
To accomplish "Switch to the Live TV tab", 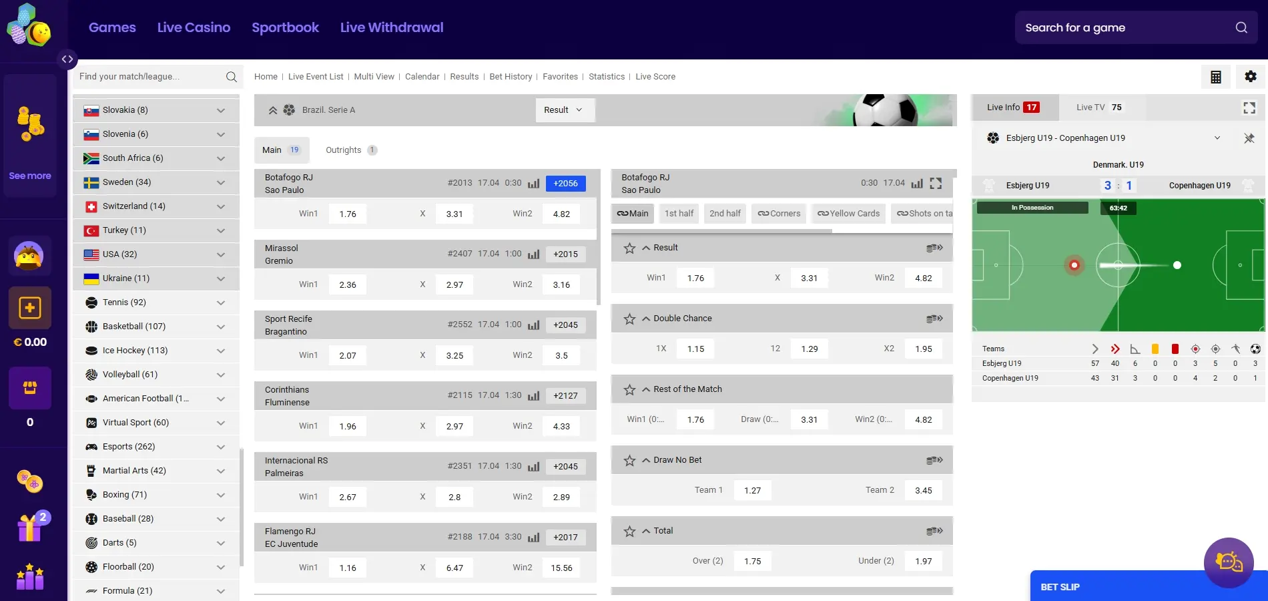I will coord(1098,107).
